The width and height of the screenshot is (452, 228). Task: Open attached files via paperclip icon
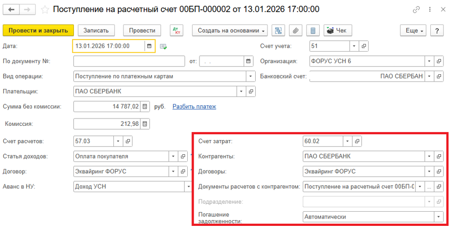(x=296, y=31)
